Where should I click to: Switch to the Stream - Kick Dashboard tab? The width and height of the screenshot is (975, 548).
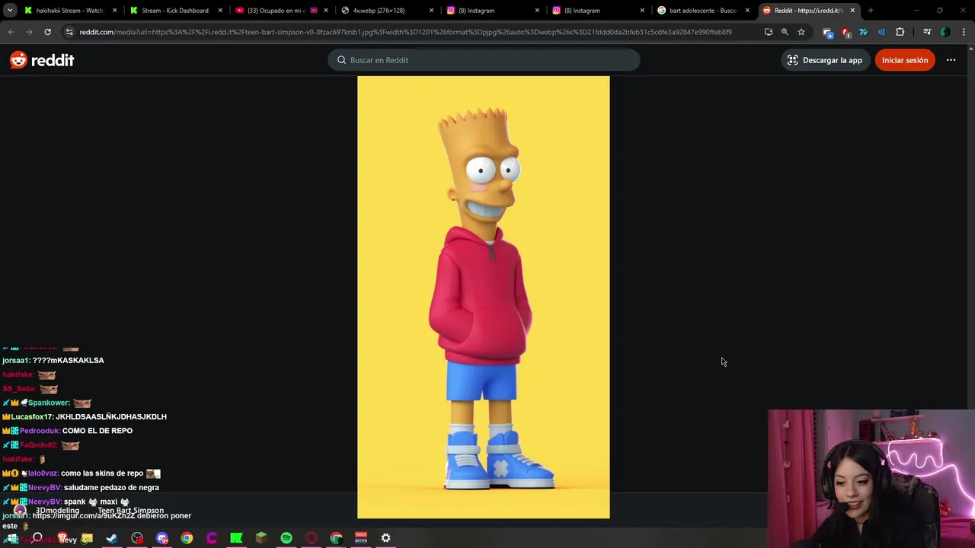point(175,11)
